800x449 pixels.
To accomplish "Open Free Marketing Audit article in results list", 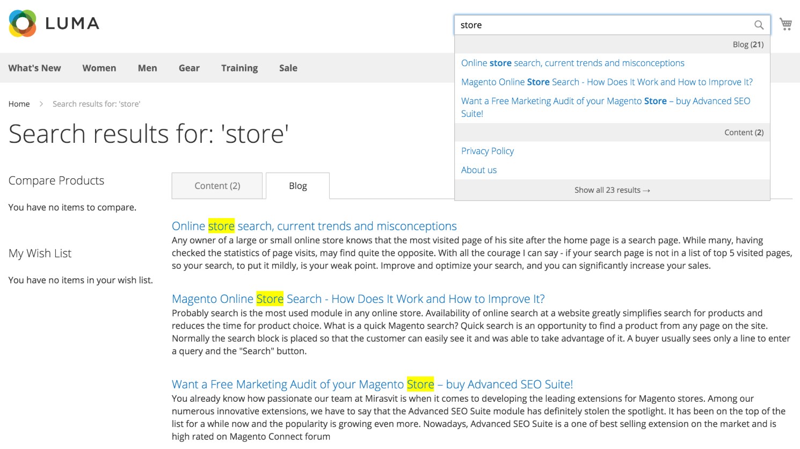I will pos(372,385).
